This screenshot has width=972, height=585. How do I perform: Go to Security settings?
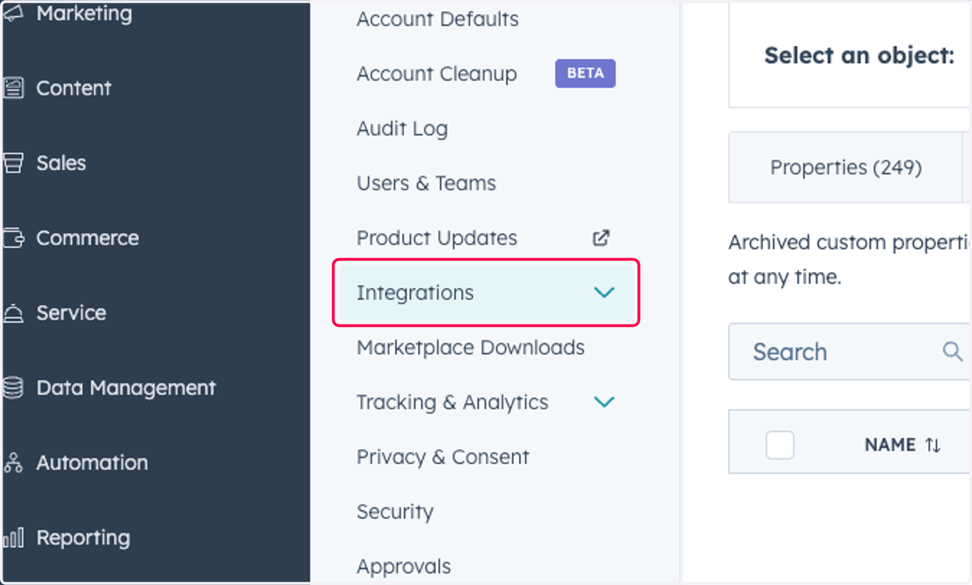pyautogui.click(x=394, y=511)
